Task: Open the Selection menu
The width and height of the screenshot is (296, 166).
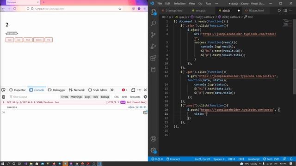Action: point(179,3)
